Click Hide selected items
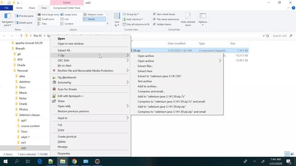 tap(188, 19)
